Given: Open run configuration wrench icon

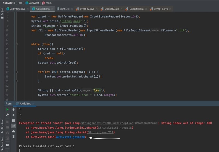Looking at the screenshot, I should 7,115.
